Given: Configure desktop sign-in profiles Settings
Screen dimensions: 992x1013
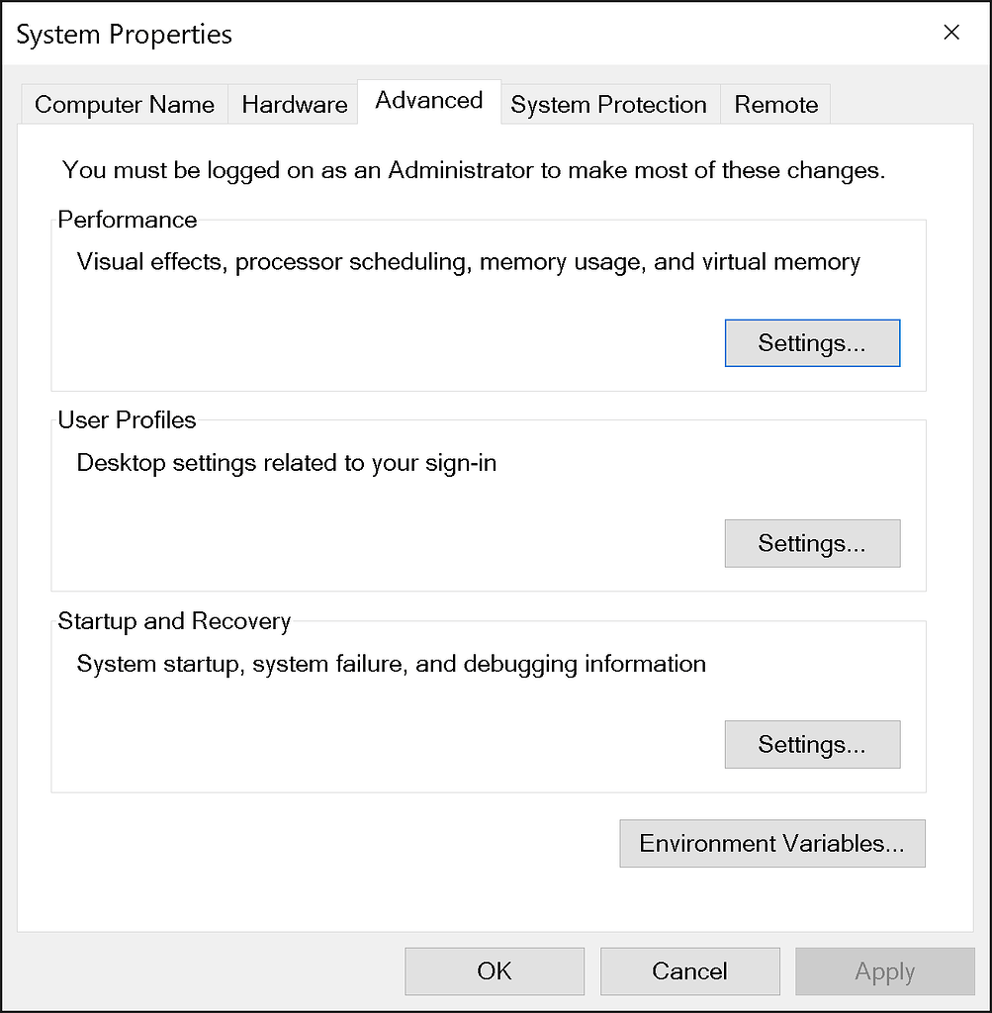Looking at the screenshot, I should point(812,543).
